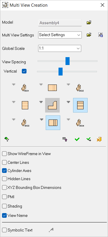The height and width of the screenshot is (237, 108).
Task: Click the save settings disk icon
Action: click(101, 35)
